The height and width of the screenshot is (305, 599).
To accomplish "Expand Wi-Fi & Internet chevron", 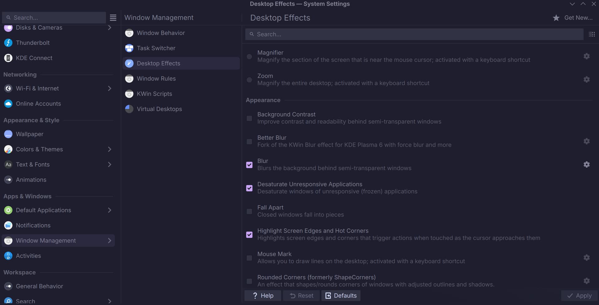I will point(110,88).
